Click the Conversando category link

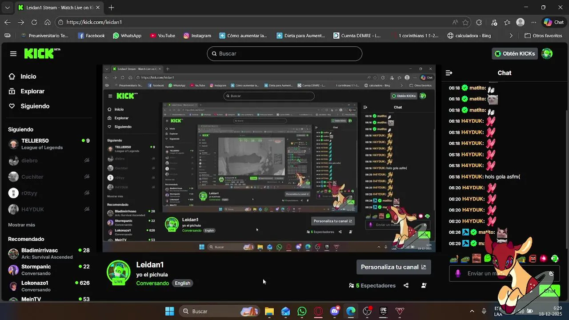(152, 284)
